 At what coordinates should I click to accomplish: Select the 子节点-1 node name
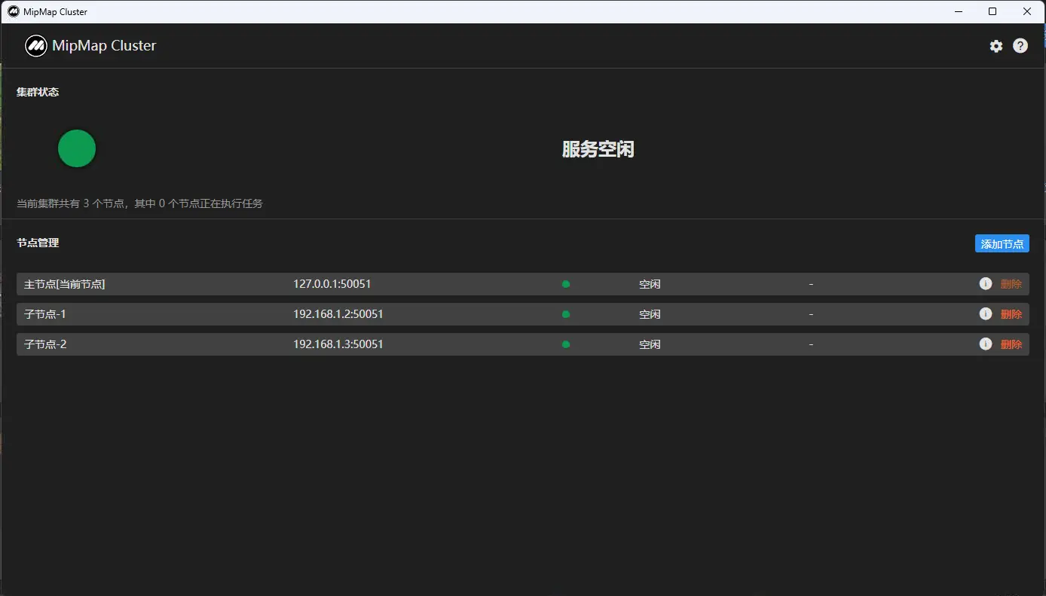pyautogui.click(x=45, y=314)
